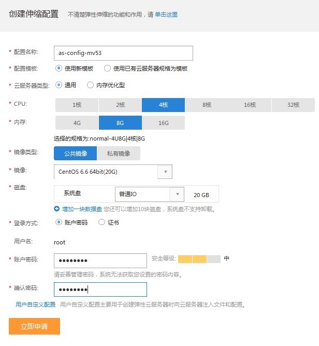Choose 2核 CPU option
The height and width of the screenshot is (346, 319).
point(120,105)
